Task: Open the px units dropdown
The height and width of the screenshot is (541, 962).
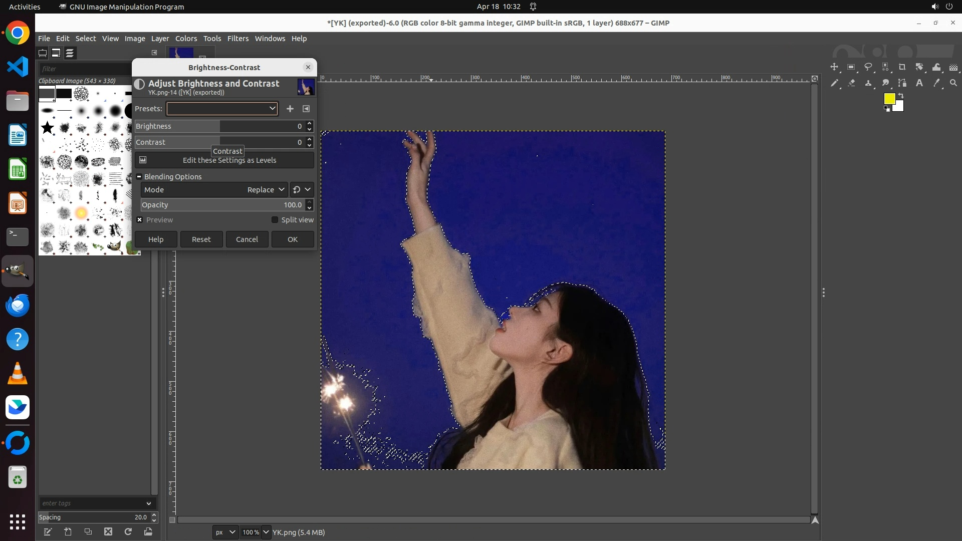Action: click(x=225, y=532)
